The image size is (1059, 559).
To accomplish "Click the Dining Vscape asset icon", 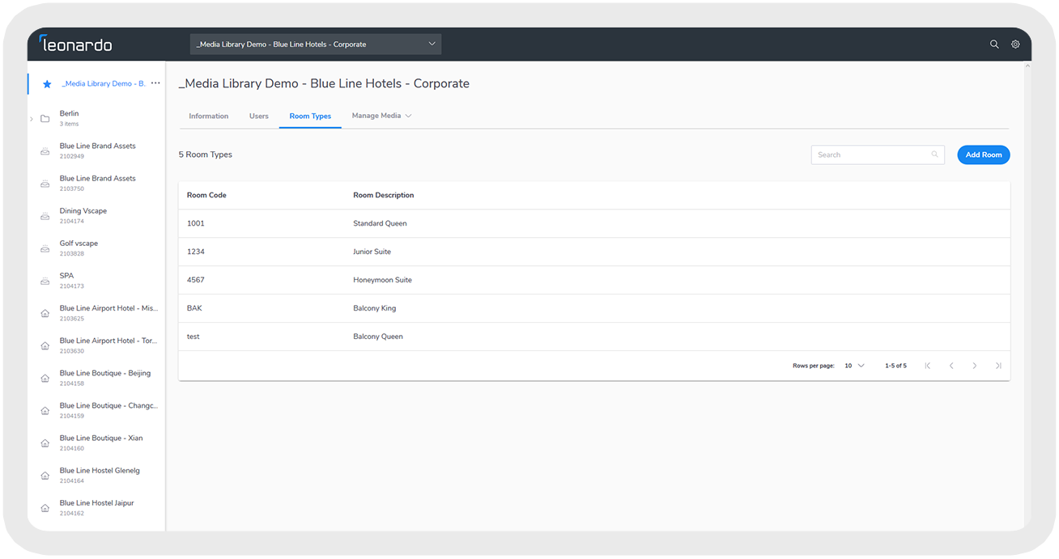I will (x=45, y=216).
